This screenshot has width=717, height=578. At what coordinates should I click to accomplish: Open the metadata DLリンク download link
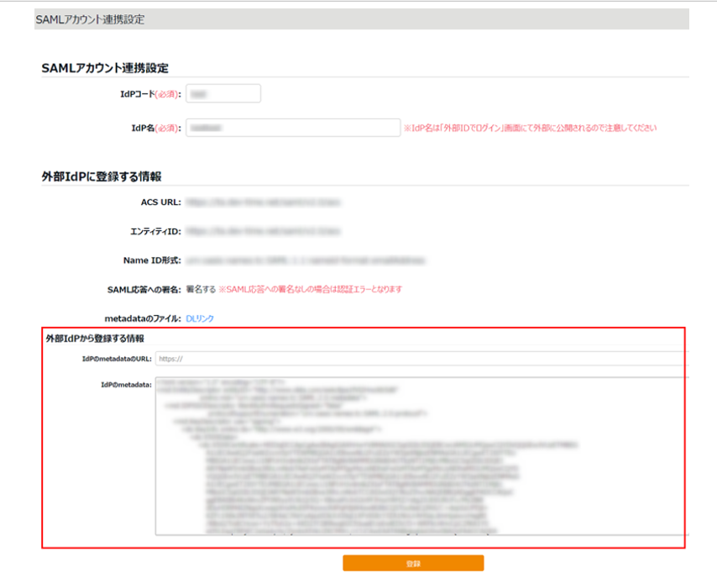click(200, 318)
